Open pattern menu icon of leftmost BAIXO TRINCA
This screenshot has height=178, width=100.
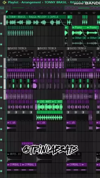(9, 48)
